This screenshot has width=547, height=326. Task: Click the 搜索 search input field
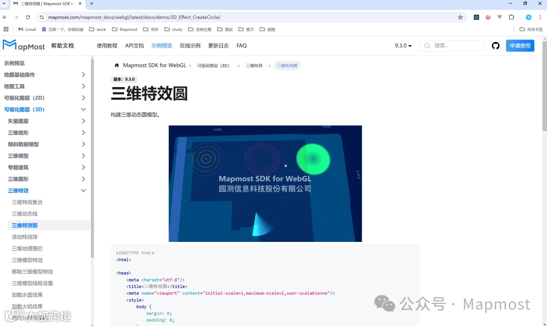(x=452, y=46)
